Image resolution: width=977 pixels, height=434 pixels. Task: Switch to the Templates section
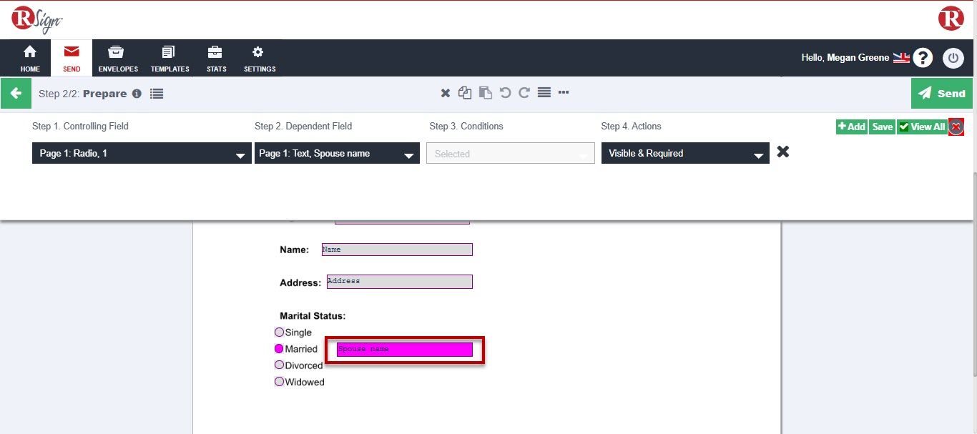pyautogui.click(x=170, y=57)
